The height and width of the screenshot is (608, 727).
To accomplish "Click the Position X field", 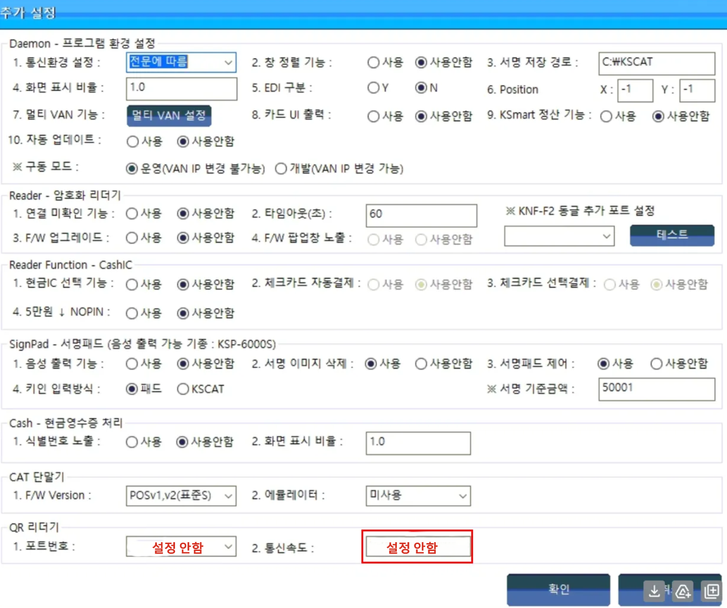I will (635, 90).
